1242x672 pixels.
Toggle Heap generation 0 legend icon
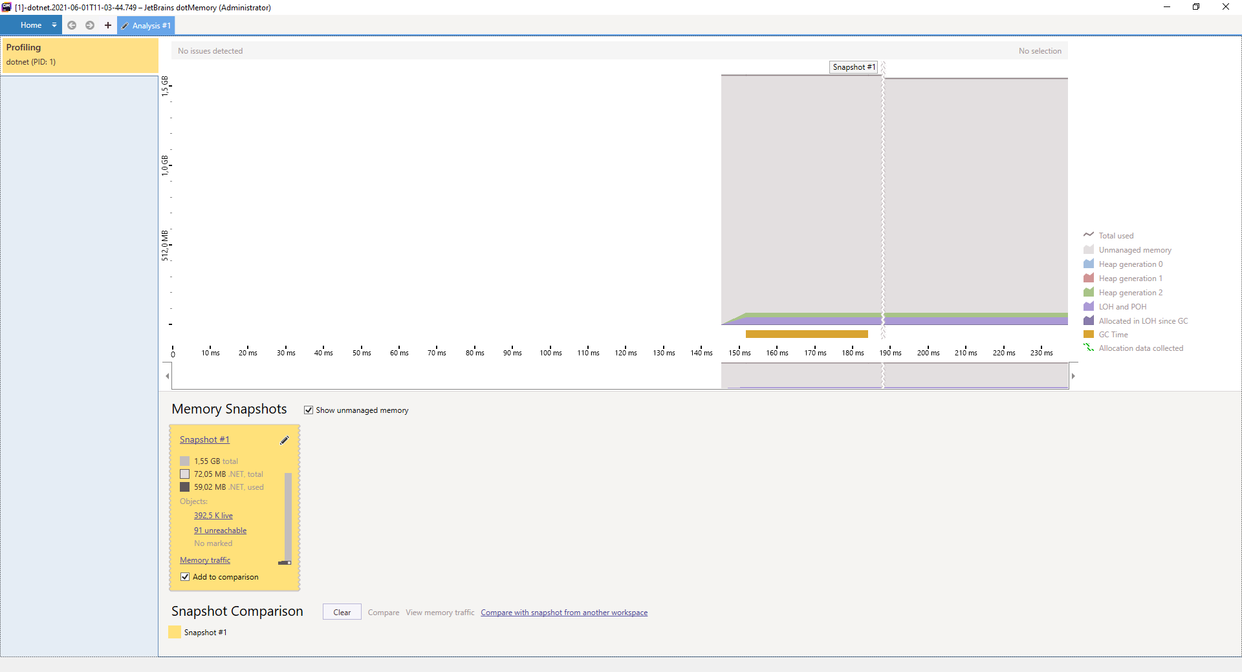[x=1089, y=264]
